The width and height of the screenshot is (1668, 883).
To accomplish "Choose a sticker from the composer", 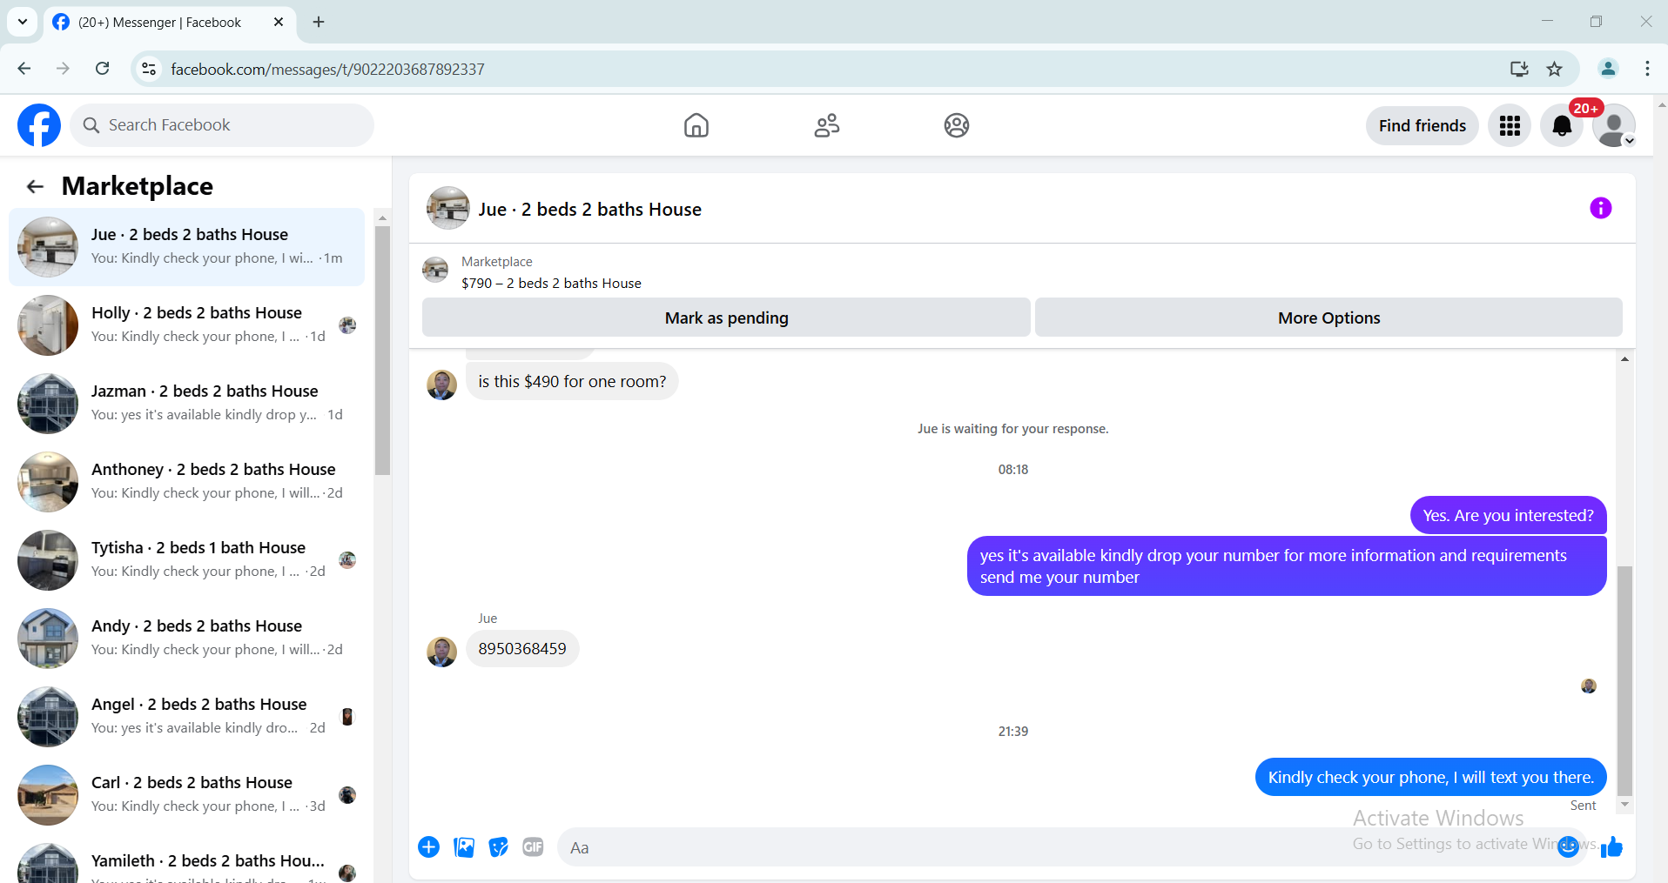I will pos(499,847).
